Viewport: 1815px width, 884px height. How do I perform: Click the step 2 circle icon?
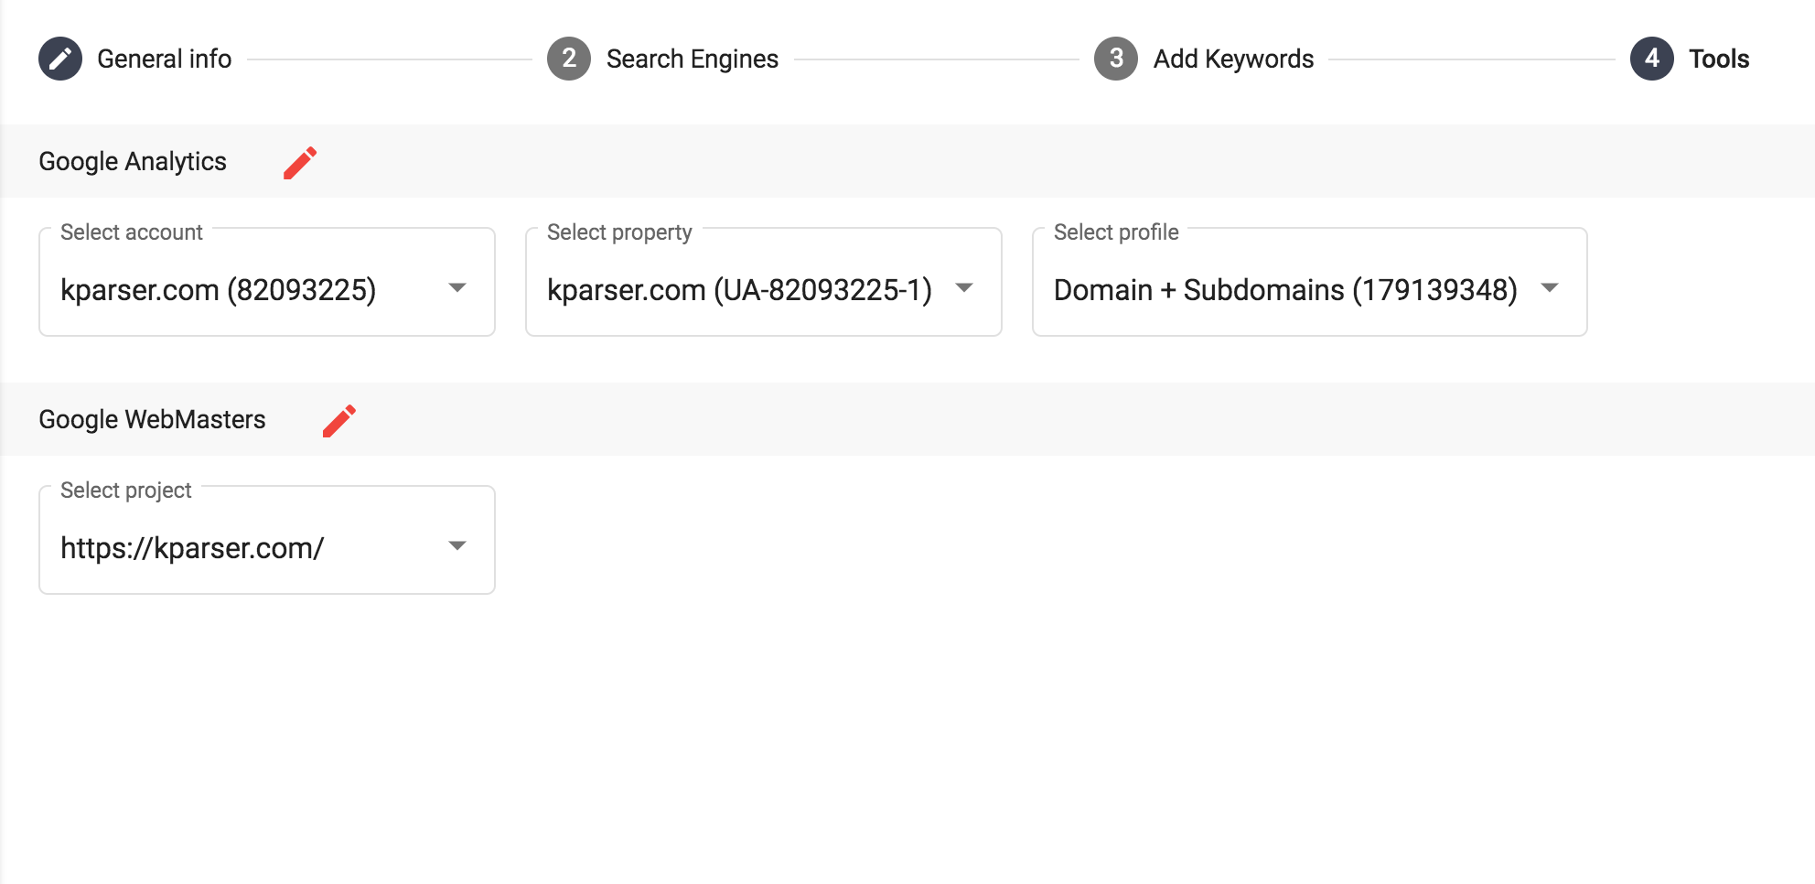click(x=569, y=59)
